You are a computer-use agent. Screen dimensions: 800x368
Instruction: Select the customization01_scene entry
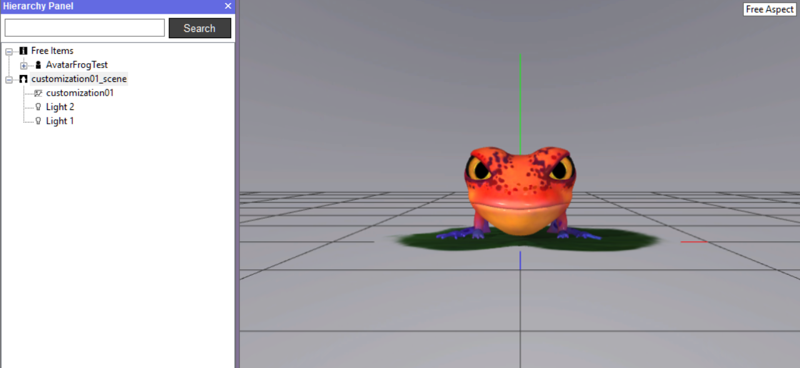[x=79, y=79]
